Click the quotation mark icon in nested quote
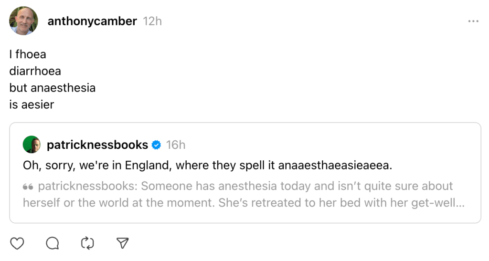 tap(28, 187)
